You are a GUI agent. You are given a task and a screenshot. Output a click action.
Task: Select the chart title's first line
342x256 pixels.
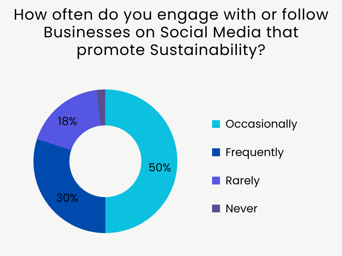click(171, 16)
